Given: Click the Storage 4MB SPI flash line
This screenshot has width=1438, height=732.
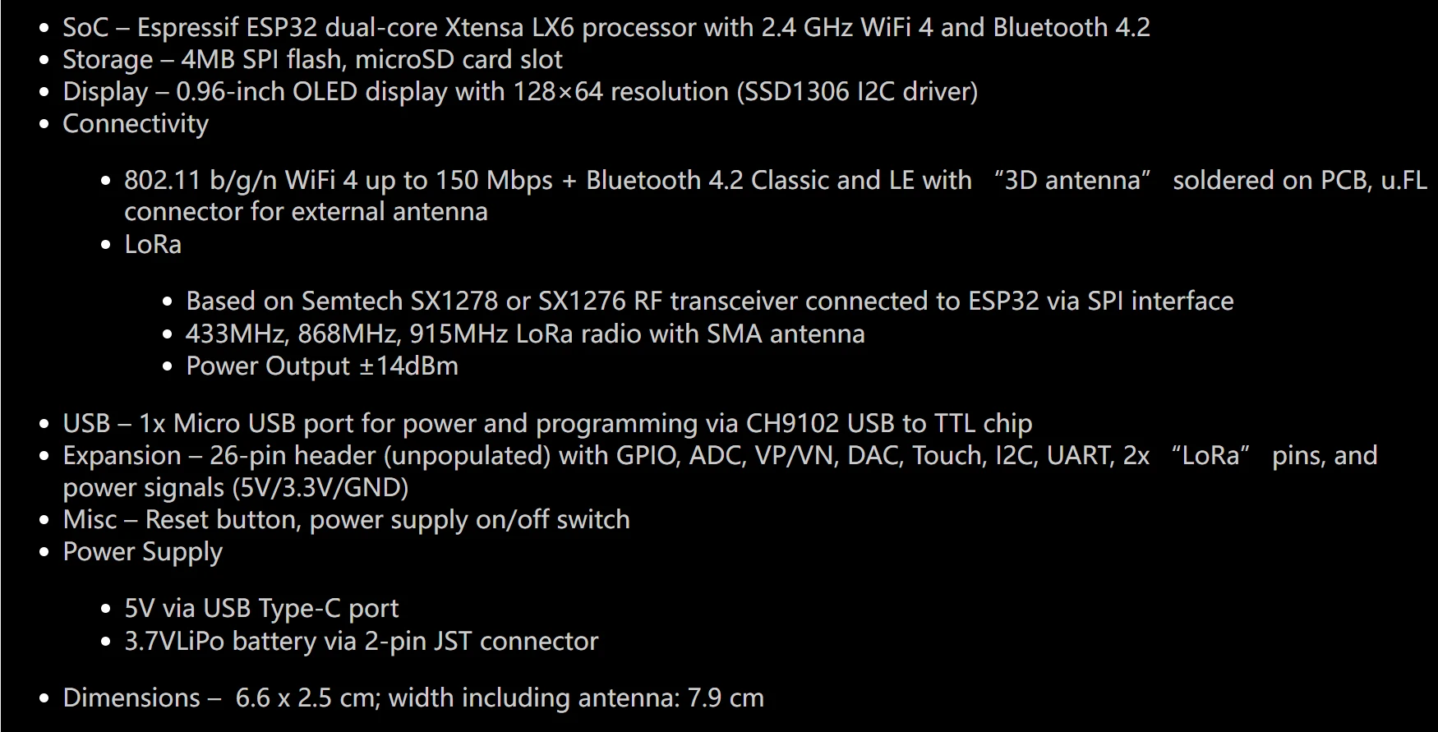Looking at the screenshot, I should (x=312, y=59).
